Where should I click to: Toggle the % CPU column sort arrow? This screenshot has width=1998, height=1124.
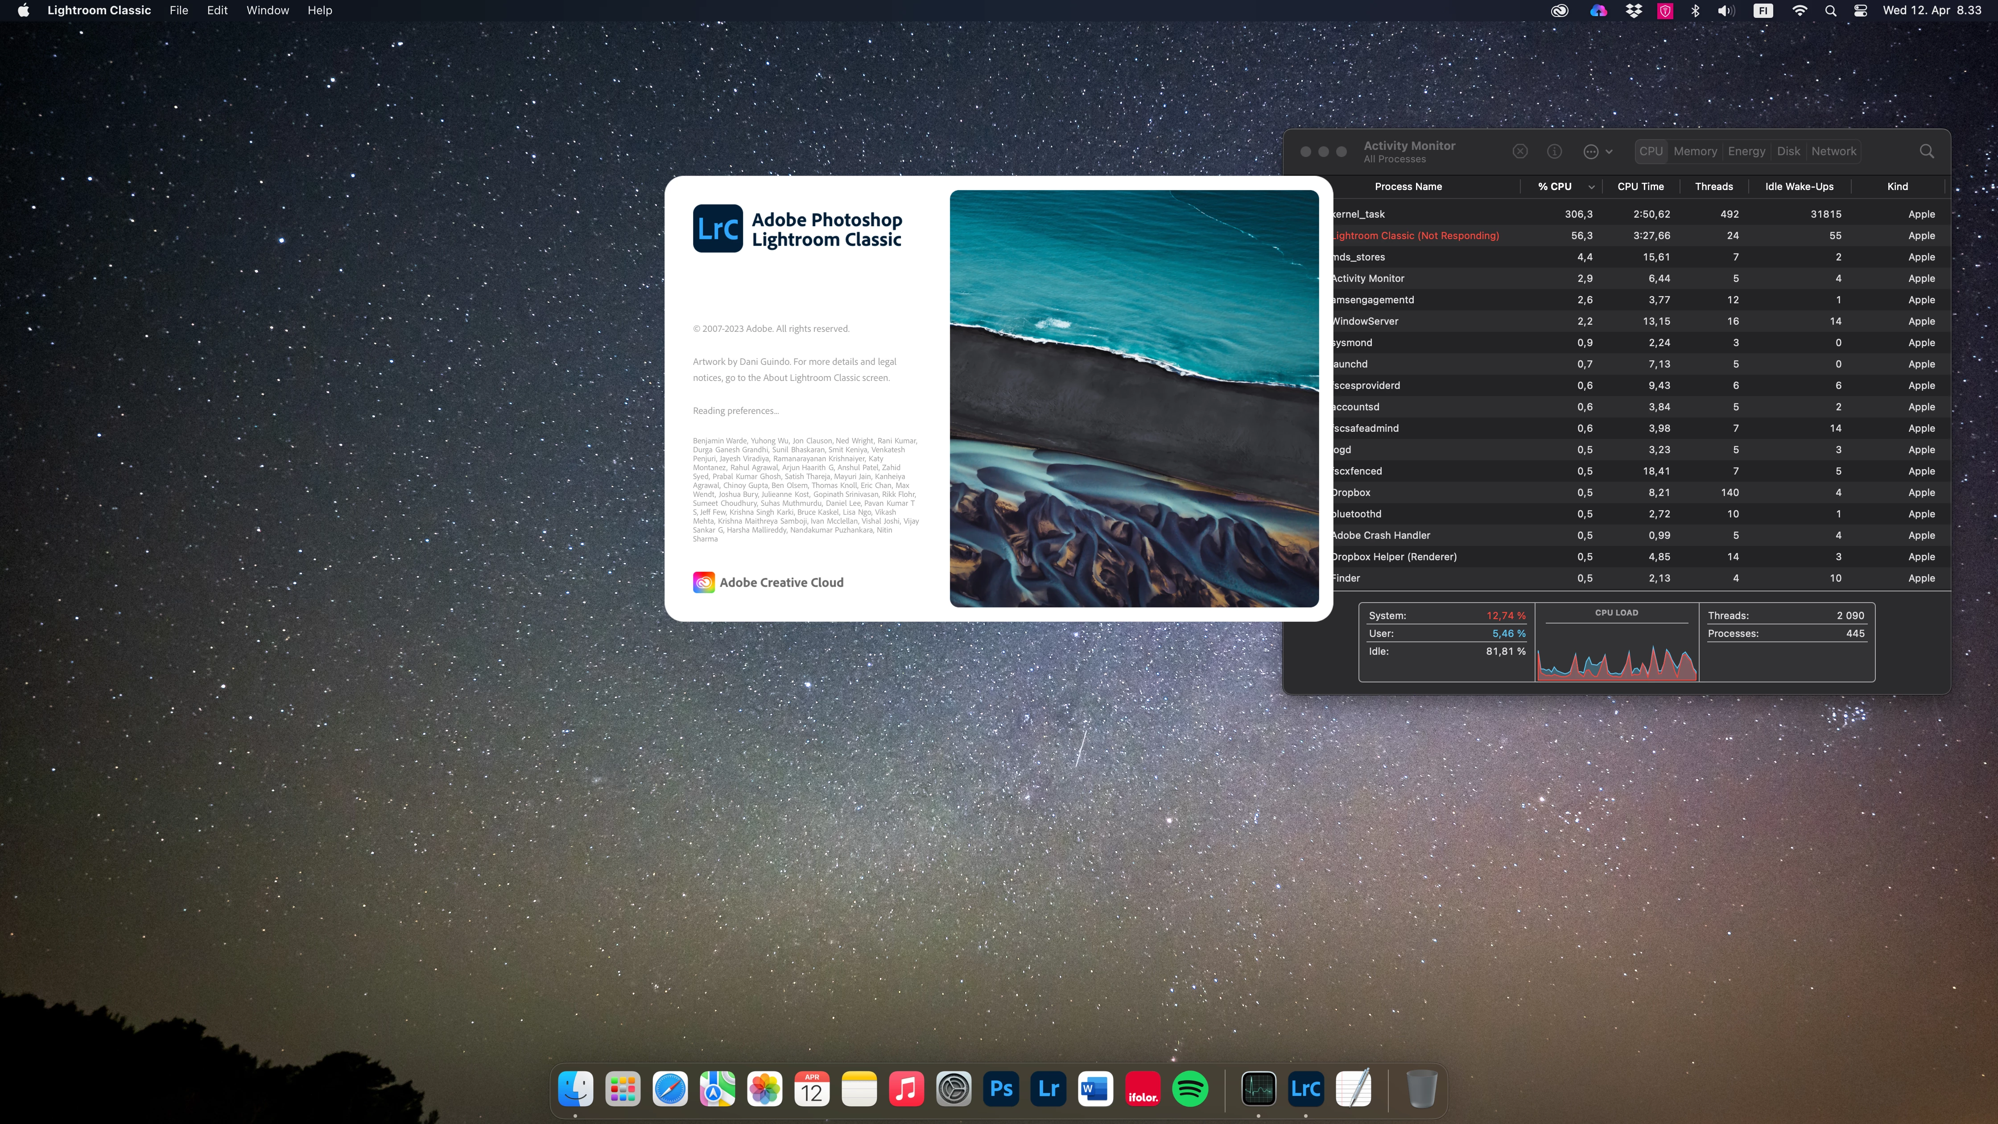tap(1591, 187)
